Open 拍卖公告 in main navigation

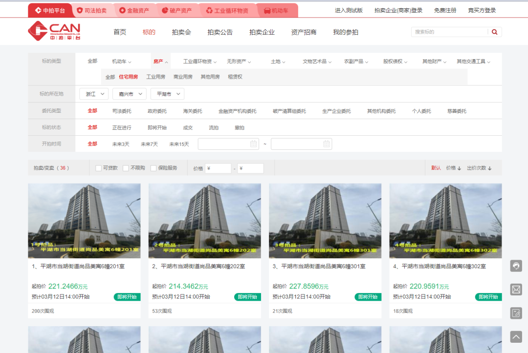tap(220, 32)
